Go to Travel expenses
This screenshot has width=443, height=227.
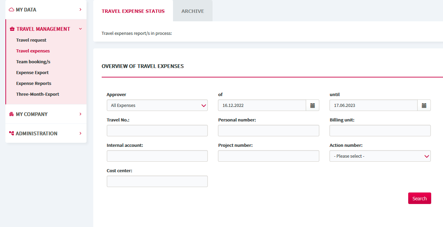click(33, 51)
